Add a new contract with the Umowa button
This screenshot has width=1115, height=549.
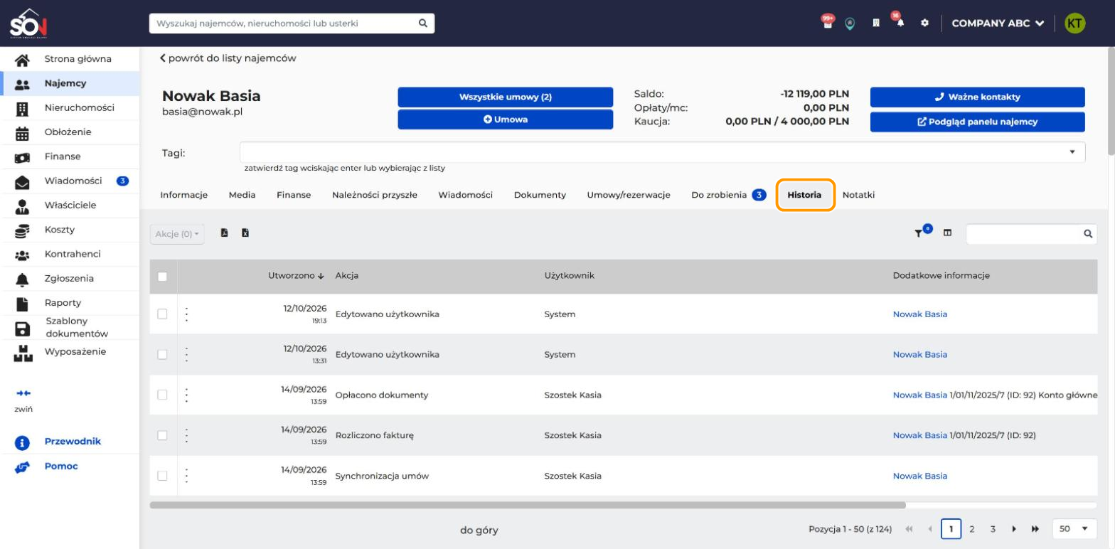(x=505, y=119)
